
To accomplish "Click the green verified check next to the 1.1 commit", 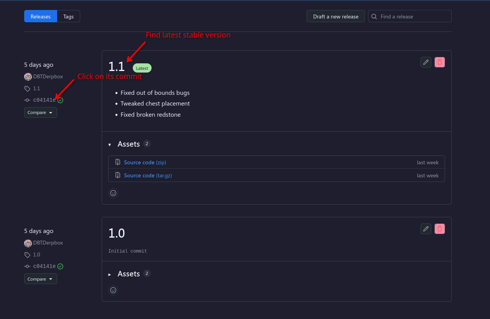I will tap(60, 100).
